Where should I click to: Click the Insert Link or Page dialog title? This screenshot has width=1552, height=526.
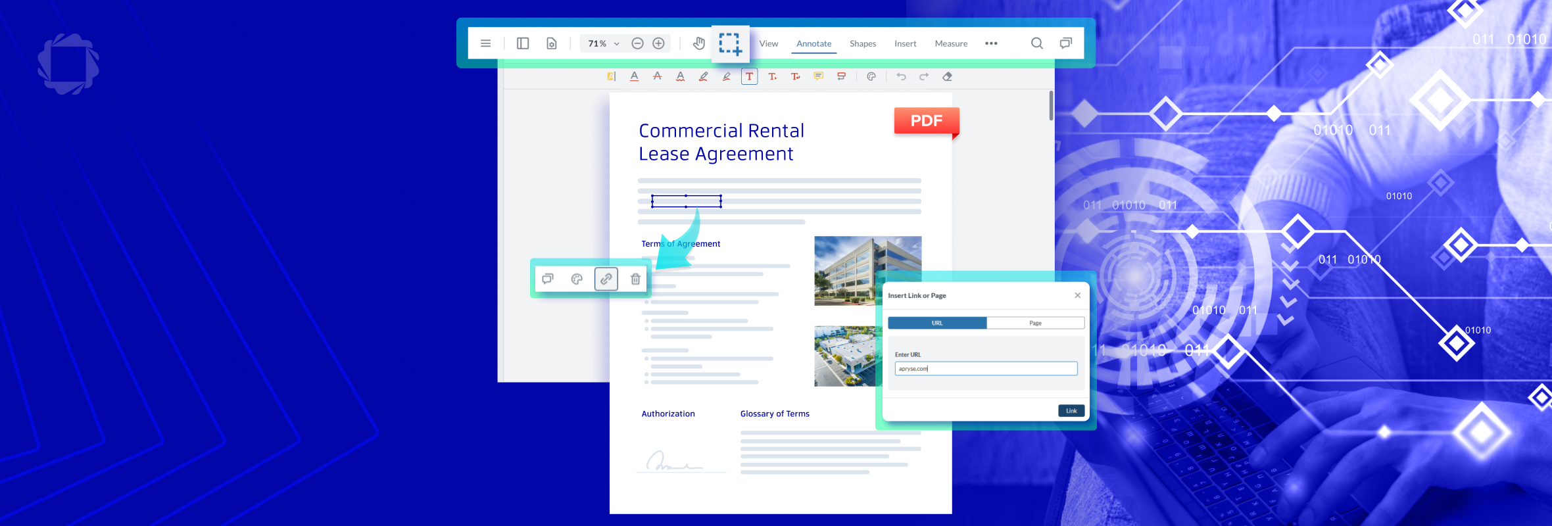click(x=917, y=295)
